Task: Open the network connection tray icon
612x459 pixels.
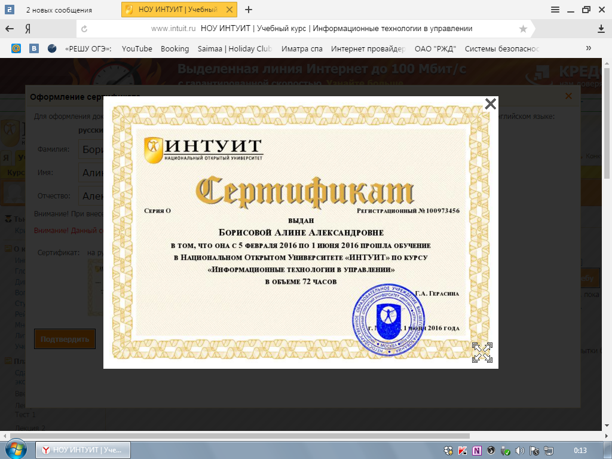Action: pyautogui.click(x=549, y=451)
